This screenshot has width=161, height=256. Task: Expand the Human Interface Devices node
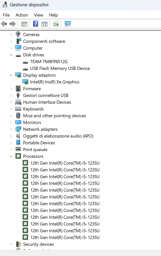pyautogui.click(x=11, y=102)
